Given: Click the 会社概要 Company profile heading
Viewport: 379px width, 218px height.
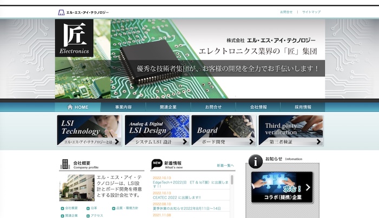Looking at the screenshot, I should click(x=86, y=165).
